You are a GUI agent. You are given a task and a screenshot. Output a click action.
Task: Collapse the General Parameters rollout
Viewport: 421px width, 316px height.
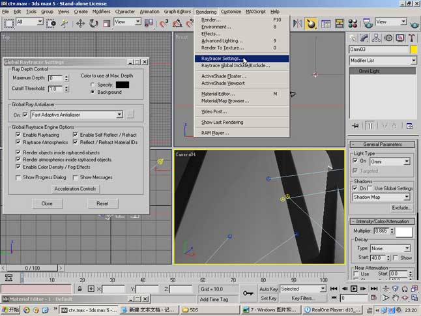[x=383, y=145]
